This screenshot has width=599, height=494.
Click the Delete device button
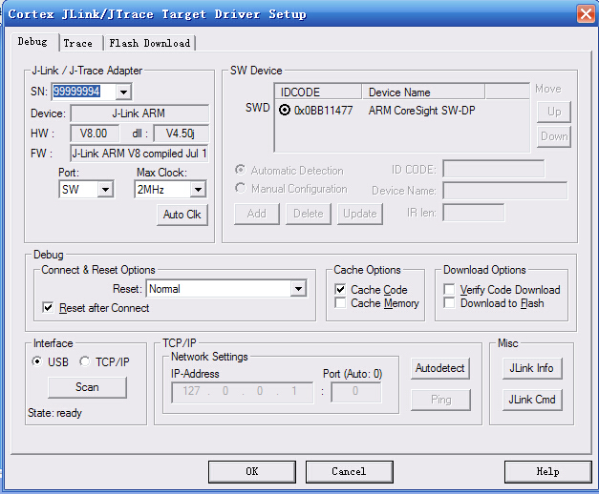point(309,214)
